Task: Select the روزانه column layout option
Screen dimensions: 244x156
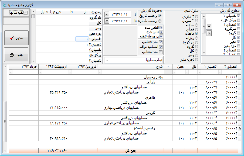Action: coord(196,38)
